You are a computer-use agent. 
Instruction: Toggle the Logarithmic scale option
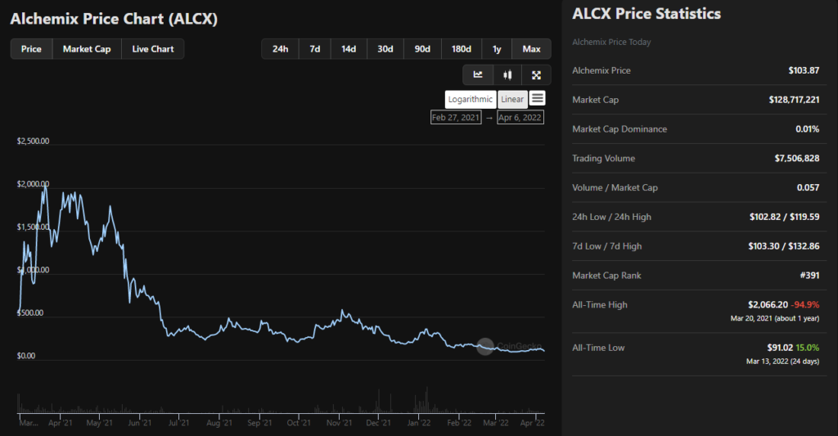(x=471, y=99)
